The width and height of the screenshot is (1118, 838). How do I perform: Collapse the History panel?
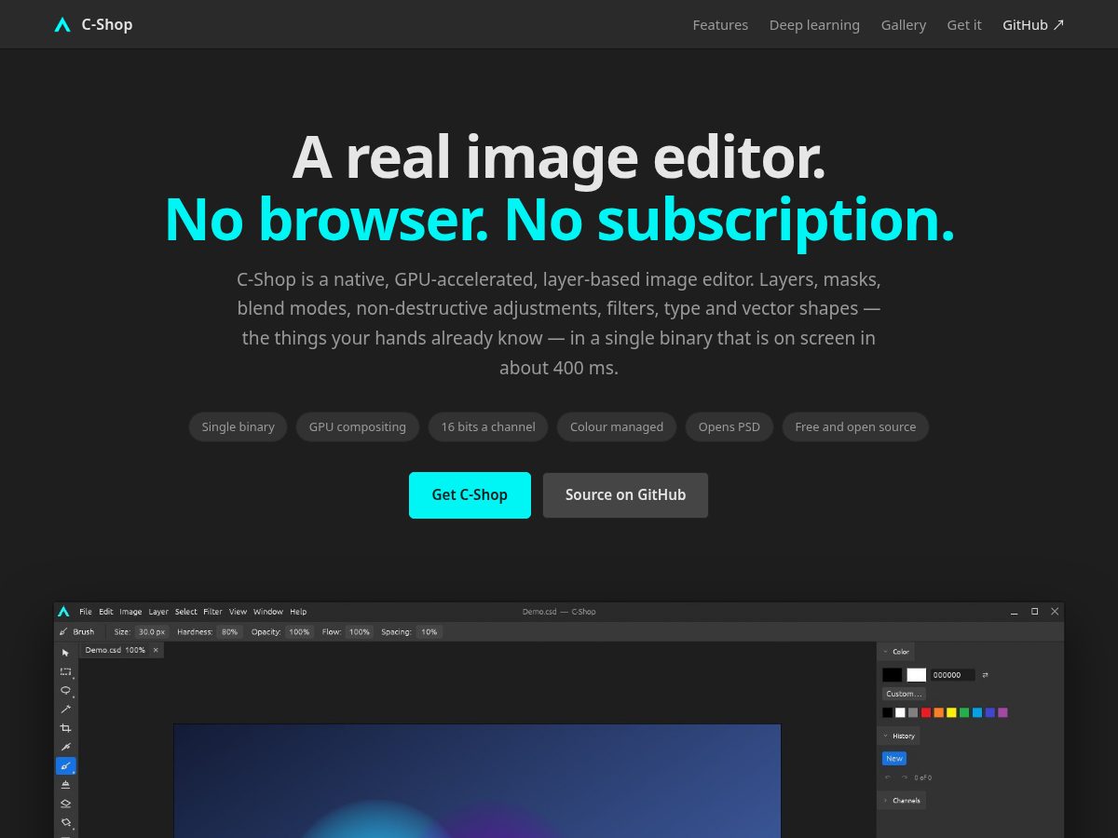885,736
